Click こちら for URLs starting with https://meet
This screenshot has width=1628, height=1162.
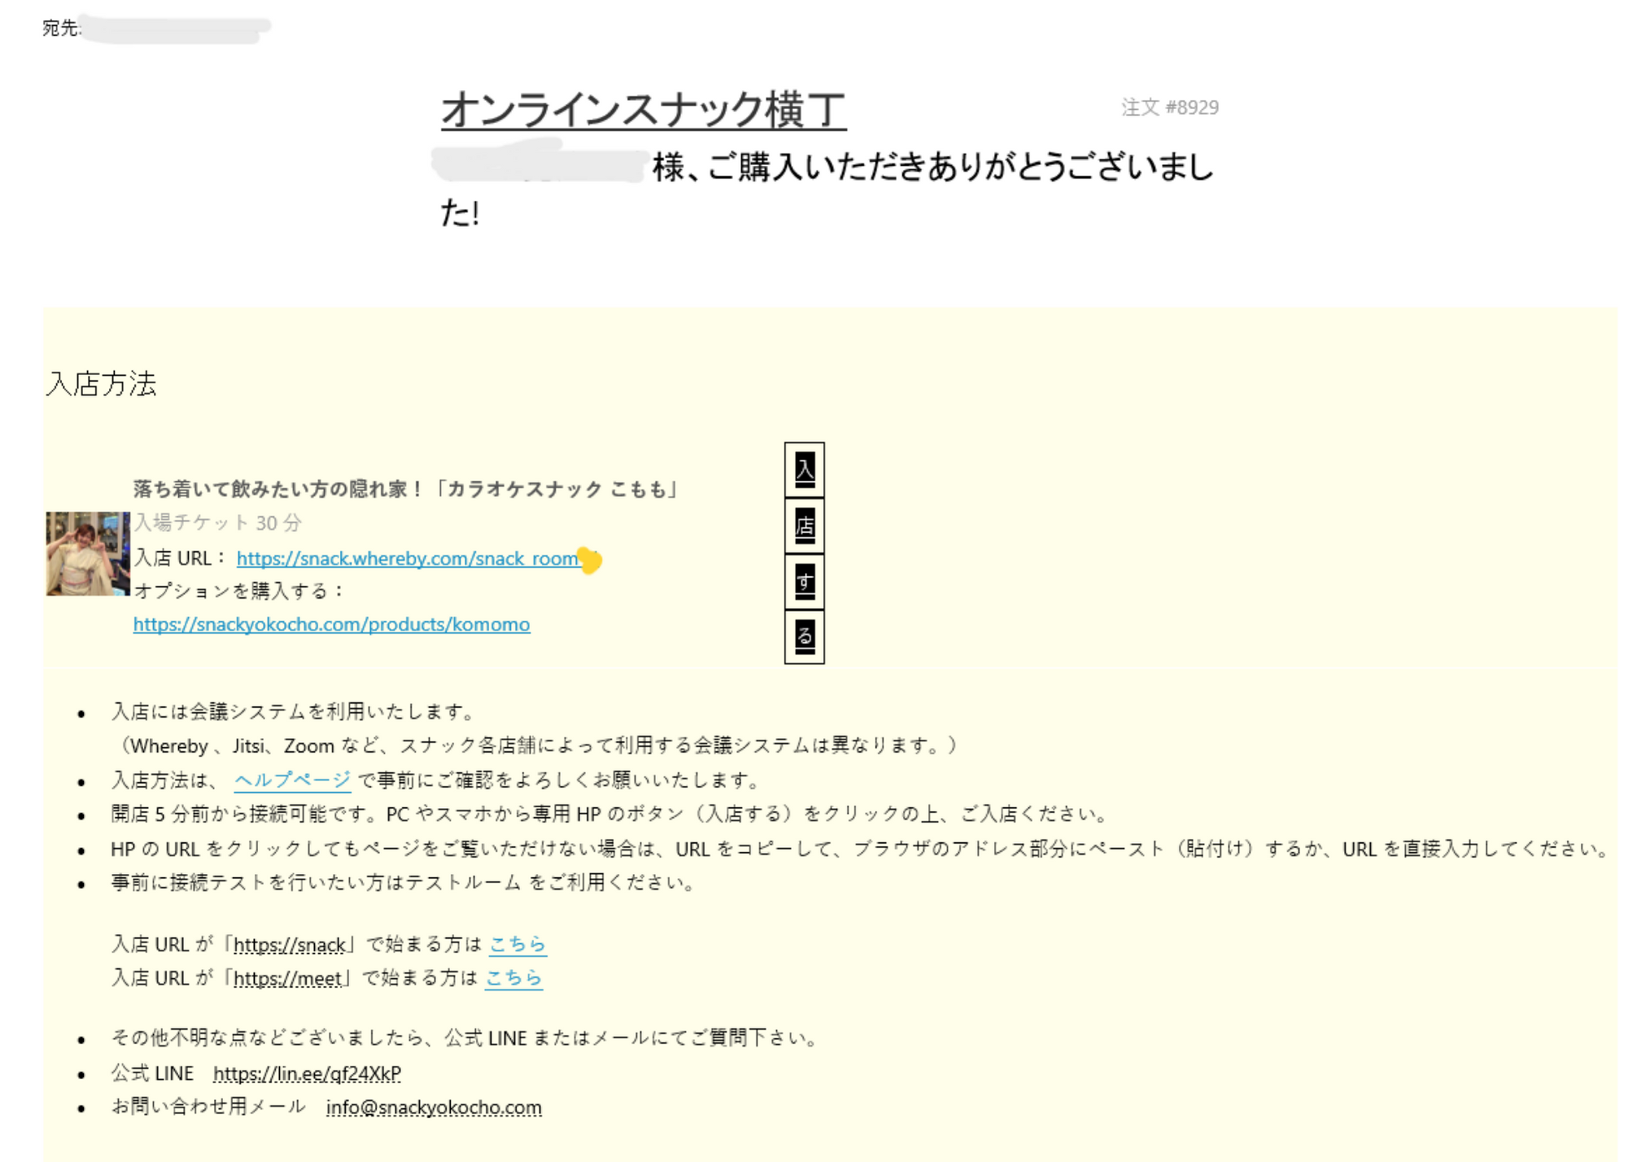pos(513,977)
